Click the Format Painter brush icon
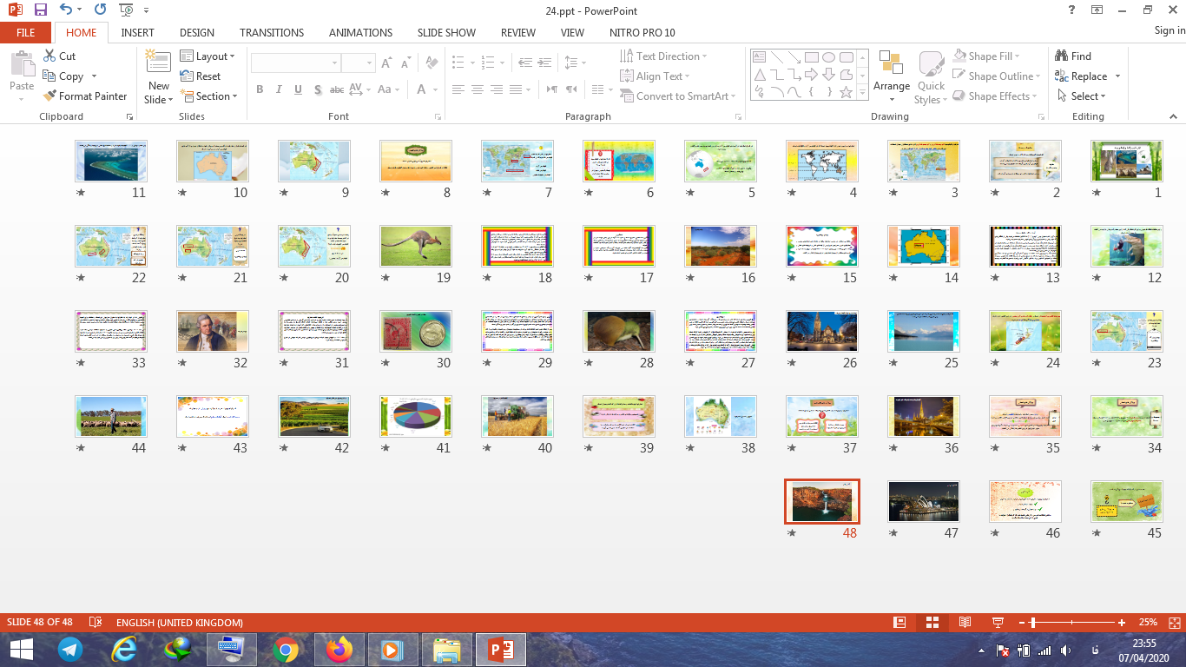1186x667 pixels. pos(50,96)
